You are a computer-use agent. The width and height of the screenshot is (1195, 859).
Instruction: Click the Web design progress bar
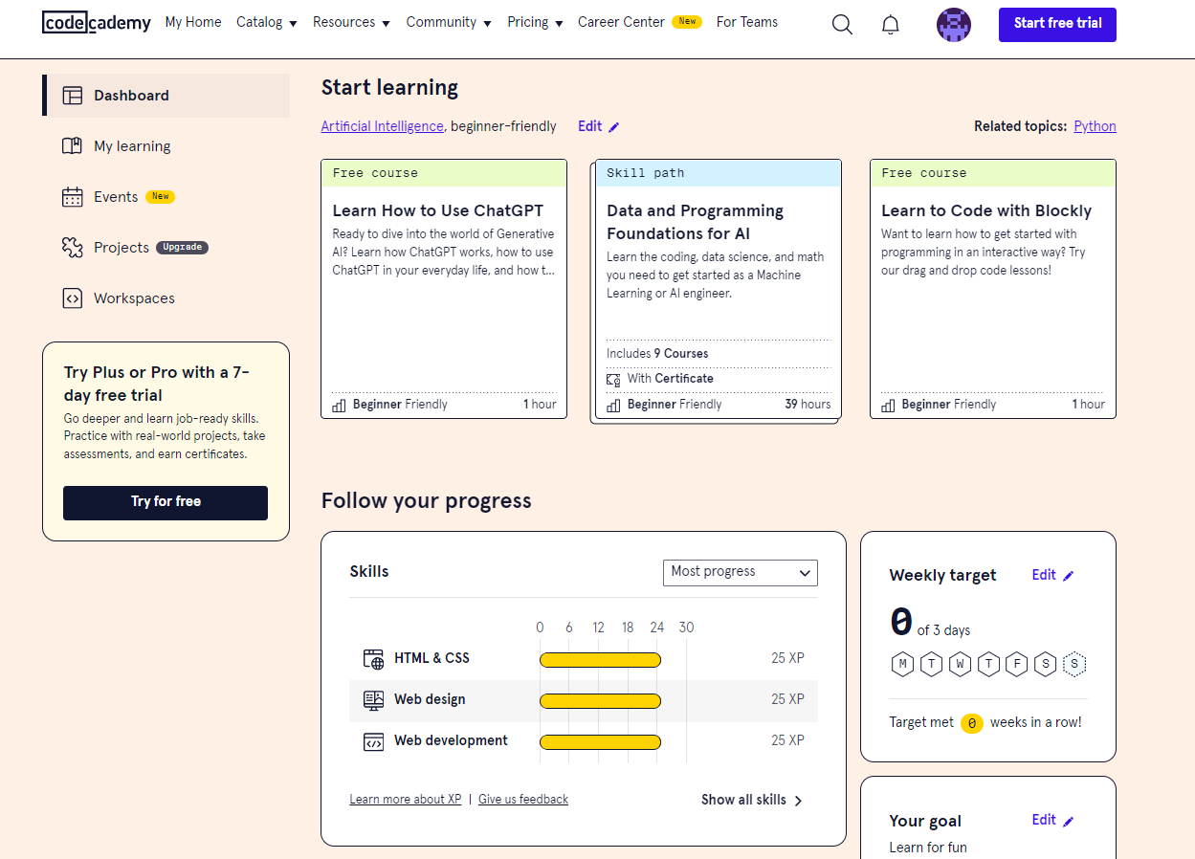click(x=600, y=700)
